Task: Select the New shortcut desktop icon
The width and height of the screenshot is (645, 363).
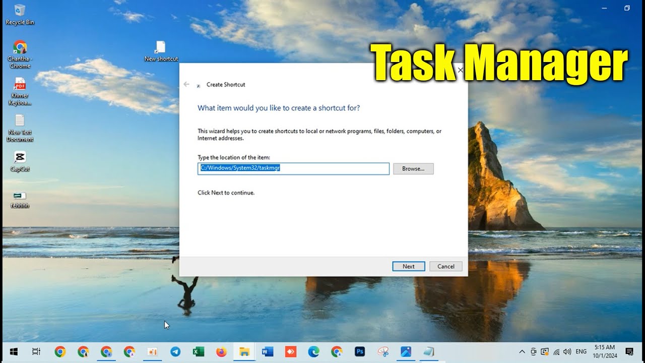Action: 161,51
